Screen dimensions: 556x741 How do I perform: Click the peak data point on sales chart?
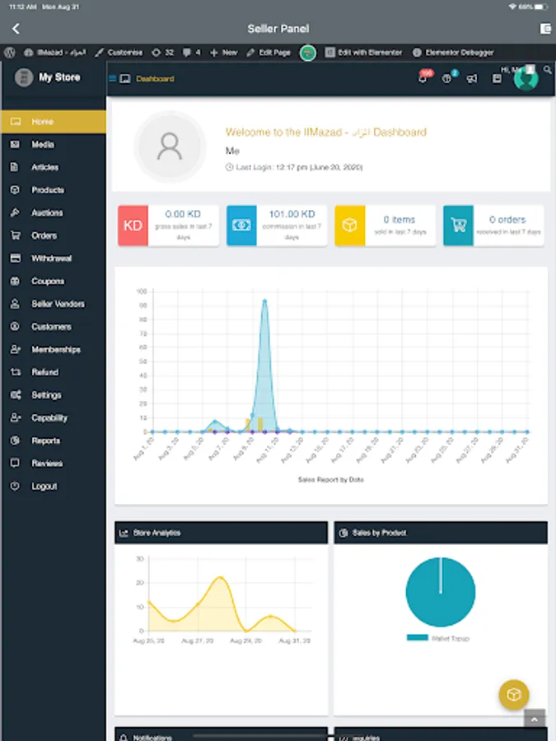click(264, 301)
